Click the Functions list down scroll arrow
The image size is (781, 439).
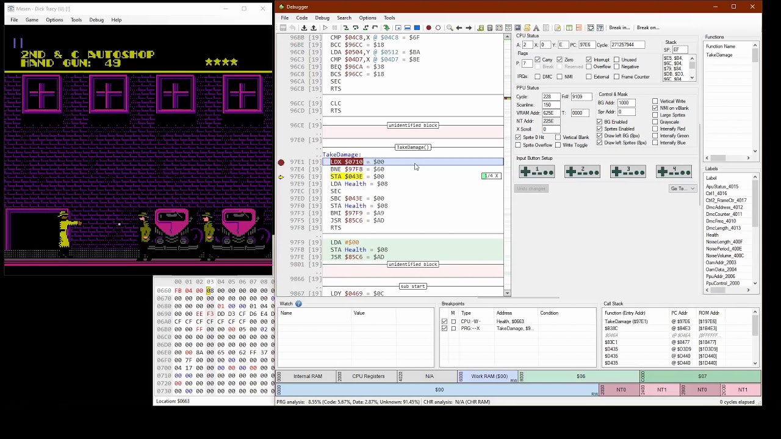click(x=755, y=151)
